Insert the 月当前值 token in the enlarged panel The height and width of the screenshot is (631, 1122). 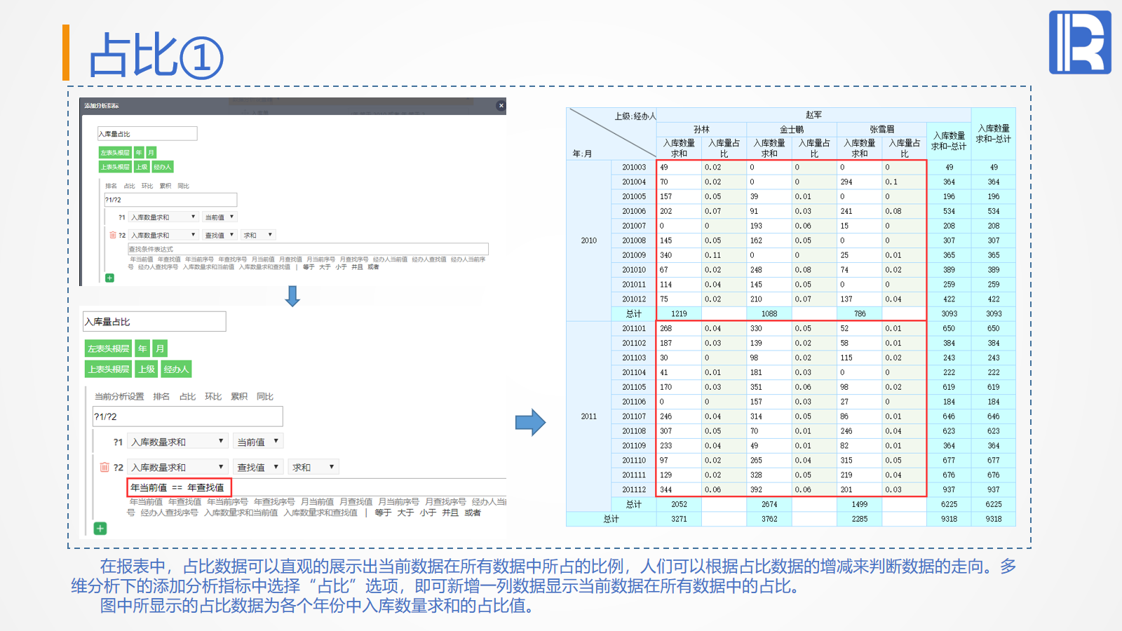317,502
